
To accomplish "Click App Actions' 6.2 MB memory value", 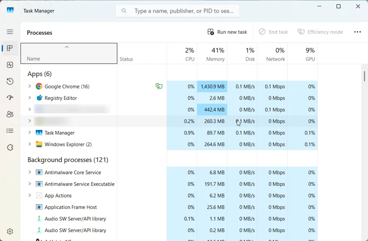I will (217, 195).
